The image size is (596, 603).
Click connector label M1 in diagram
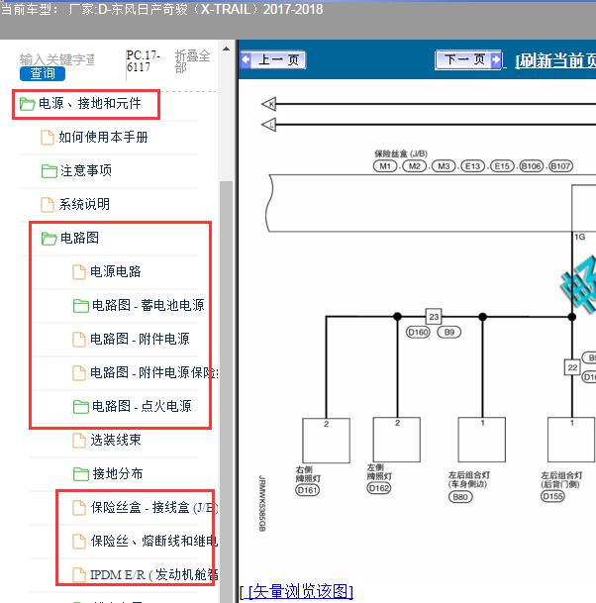(385, 166)
